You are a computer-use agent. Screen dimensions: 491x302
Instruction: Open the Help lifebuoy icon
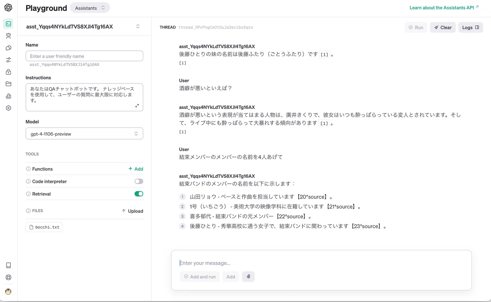click(x=8, y=277)
